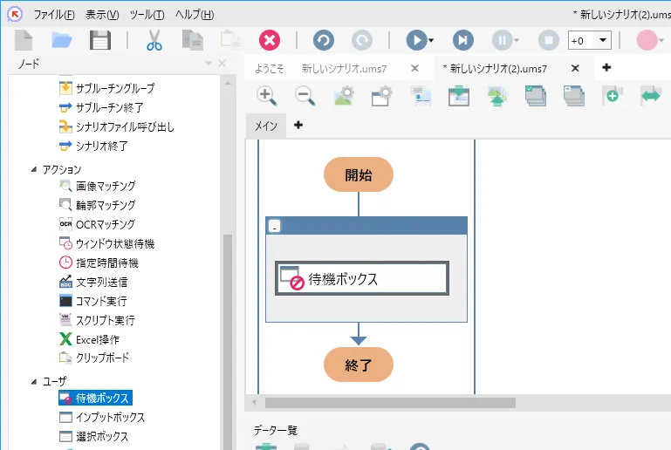The image size is (671, 450).
Task: Open the ファイル menu
Action: point(54,16)
